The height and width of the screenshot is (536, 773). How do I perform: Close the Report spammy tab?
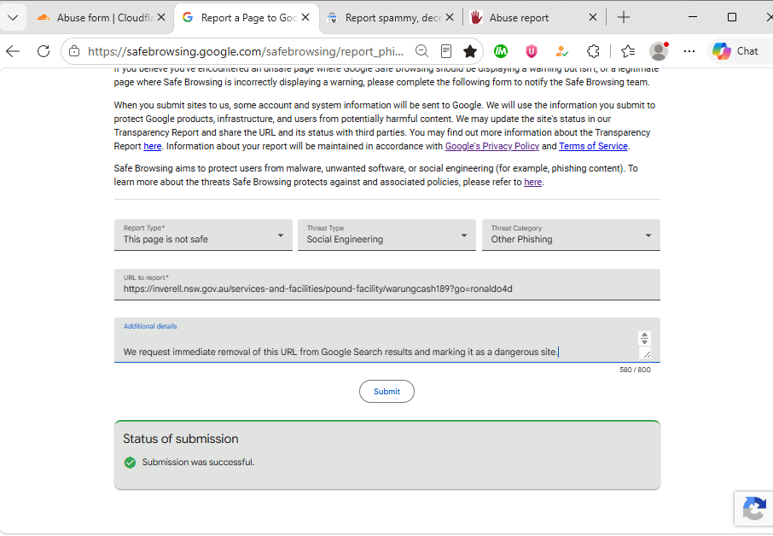(450, 17)
